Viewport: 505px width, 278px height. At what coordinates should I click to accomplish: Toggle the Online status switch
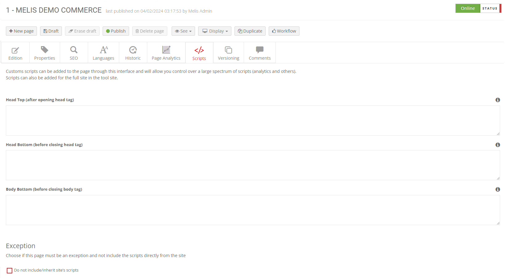click(478, 8)
